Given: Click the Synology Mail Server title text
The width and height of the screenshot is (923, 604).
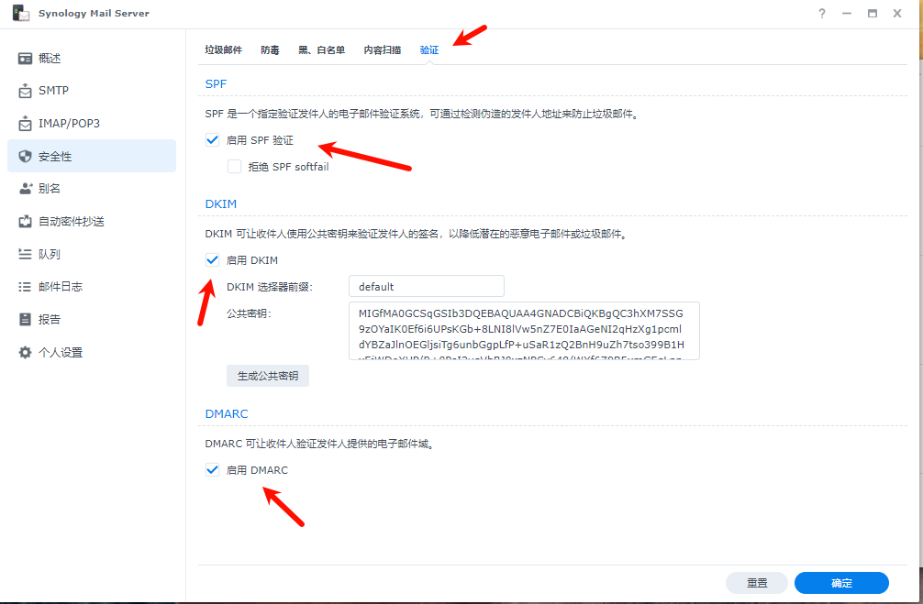Looking at the screenshot, I should [x=94, y=14].
